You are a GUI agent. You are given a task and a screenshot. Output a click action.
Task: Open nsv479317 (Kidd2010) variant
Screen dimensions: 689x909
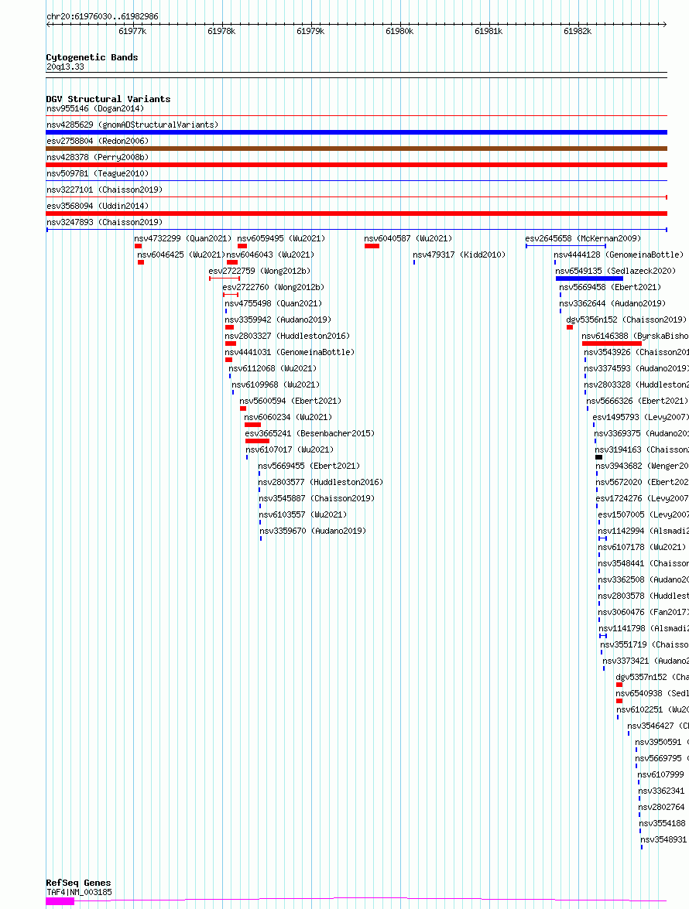tap(459, 255)
